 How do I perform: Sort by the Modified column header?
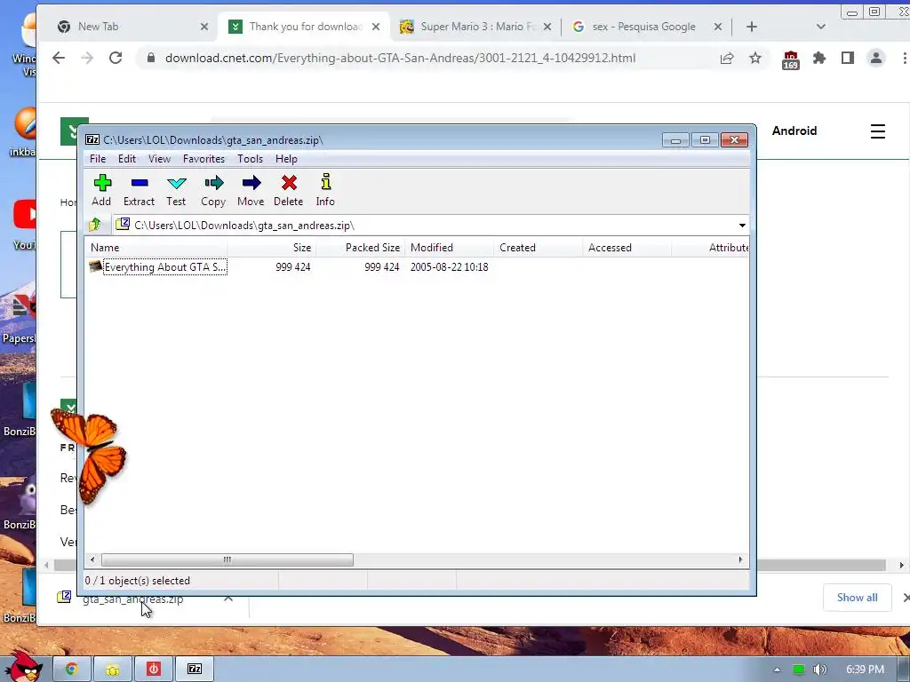[449, 248]
